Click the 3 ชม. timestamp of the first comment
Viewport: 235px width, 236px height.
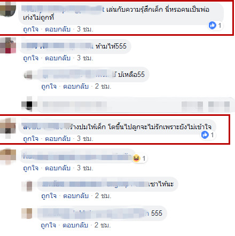click(x=85, y=29)
